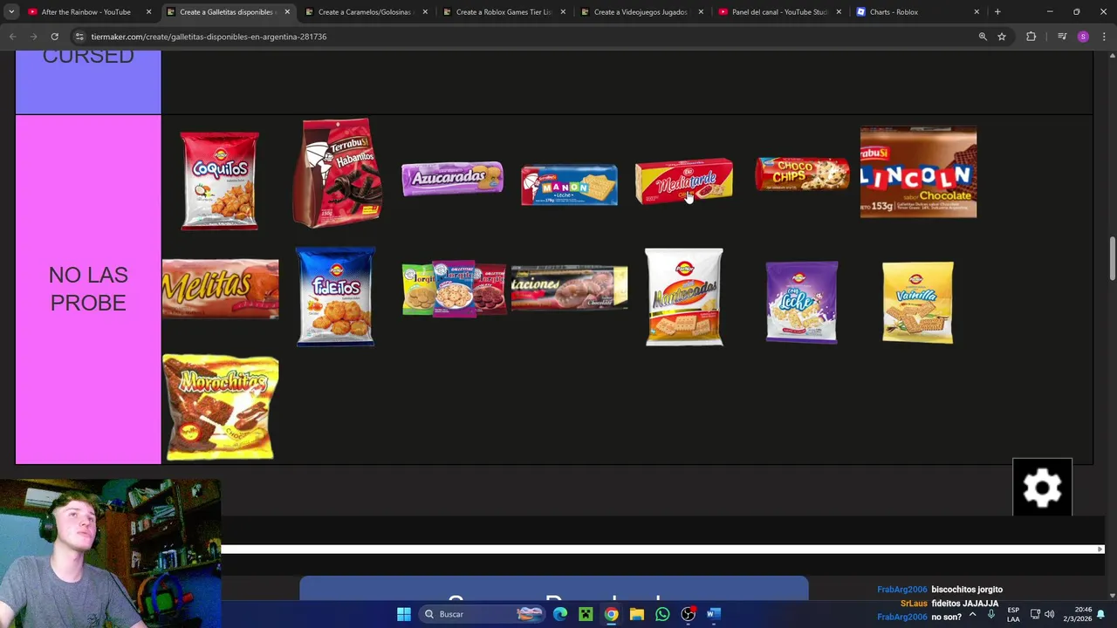Open the clock showing 20:46
Viewport: 1117px width, 628px height.
pos(1077,614)
